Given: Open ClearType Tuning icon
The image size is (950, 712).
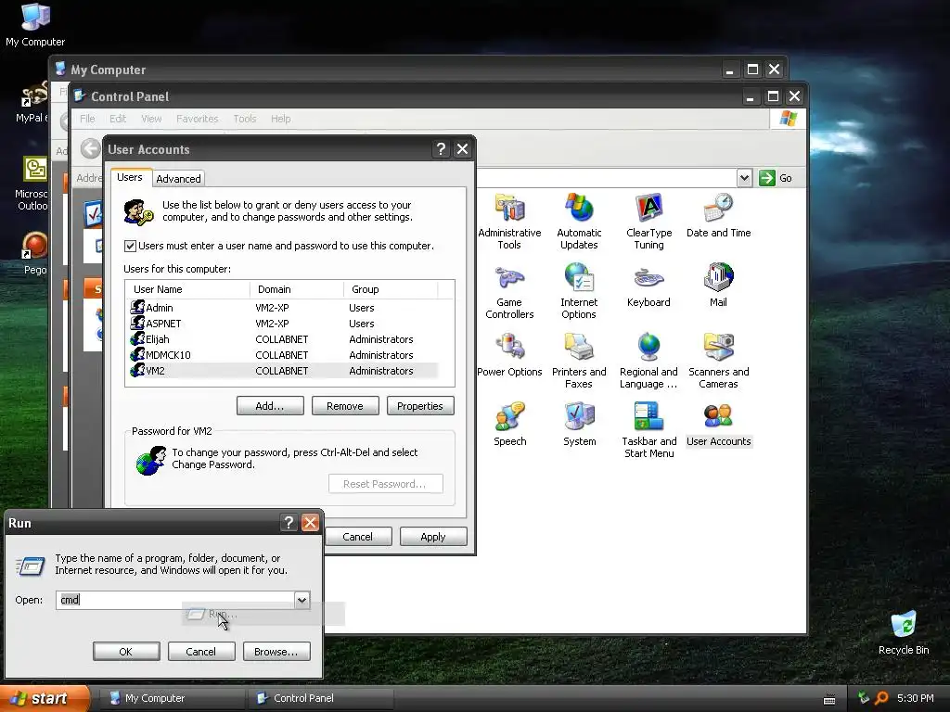Looking at the screenshot, I should pyautogui.click(x=648, y=221).
